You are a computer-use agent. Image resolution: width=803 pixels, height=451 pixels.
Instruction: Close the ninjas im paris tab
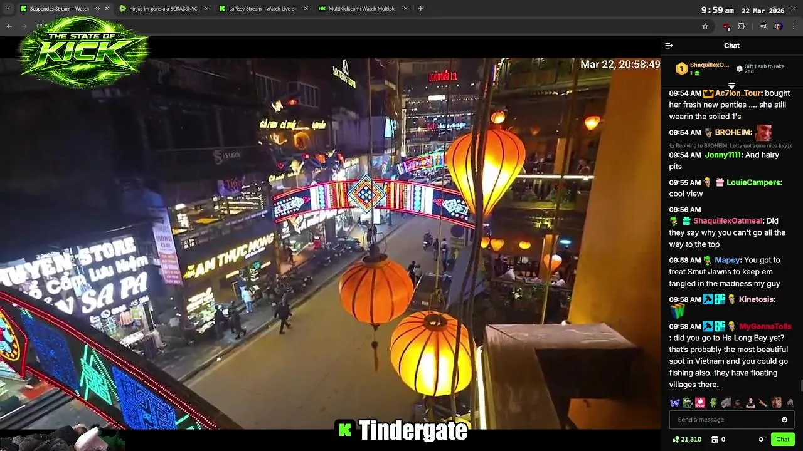(206, 9)
